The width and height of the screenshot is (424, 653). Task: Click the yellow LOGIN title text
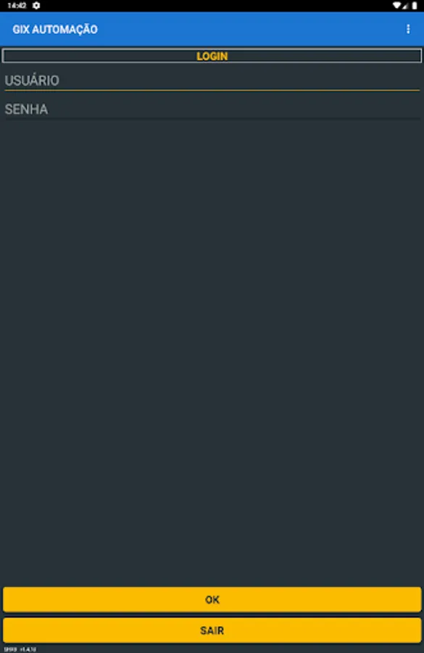[212, 56]
